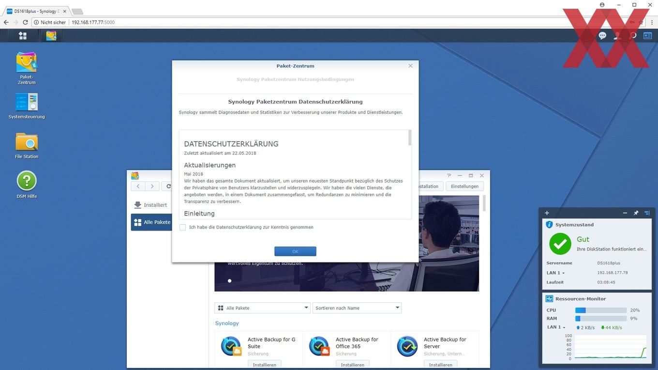Close the Paket-Zentrum privacy dialog

410,66
